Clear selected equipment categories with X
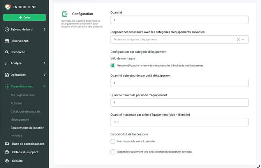The height and width of the screenshot is (168, 261). (x=238, y=40)
